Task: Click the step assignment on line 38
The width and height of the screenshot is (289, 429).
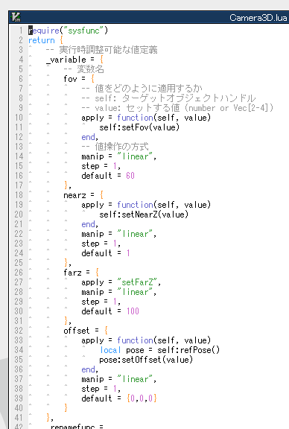Action: (x=101, y=389)
